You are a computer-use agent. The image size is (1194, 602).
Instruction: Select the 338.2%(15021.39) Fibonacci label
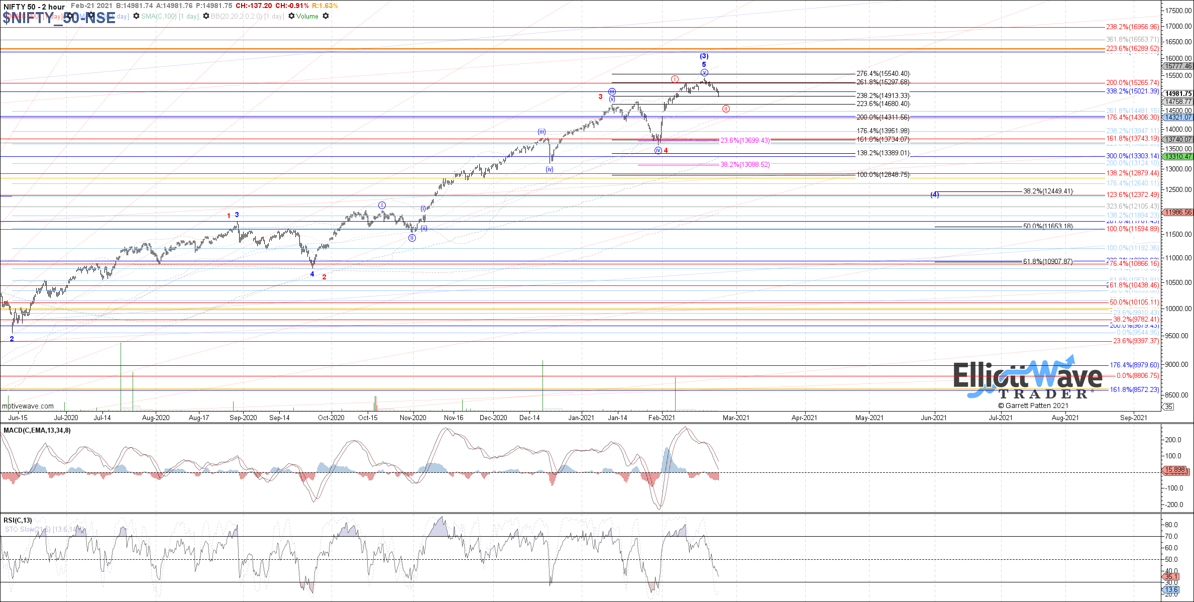(1133, 91)
